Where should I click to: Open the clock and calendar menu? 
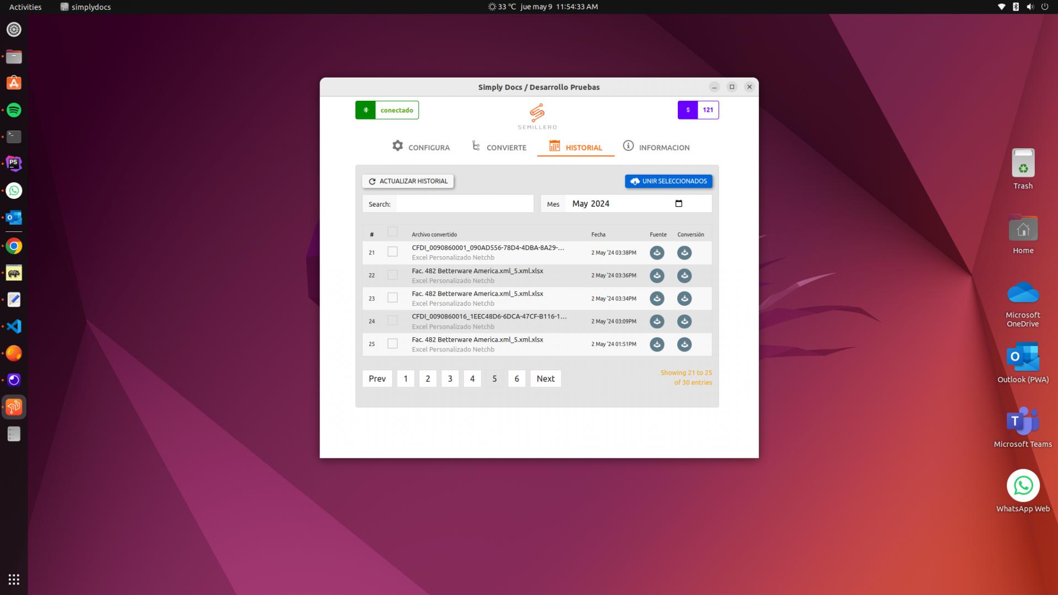pyautogui.click(x=559, y=7)
